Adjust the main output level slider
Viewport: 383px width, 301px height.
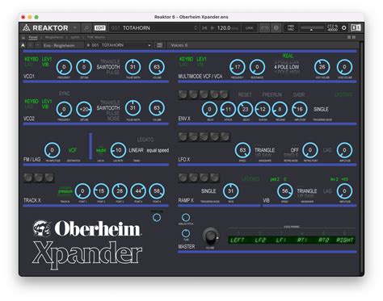[313, 27]
